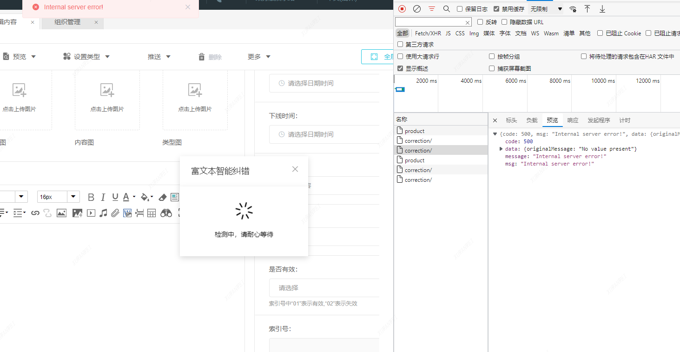
Task: Toggle italic formatting in editor
Action: click(x=103, y=197)
